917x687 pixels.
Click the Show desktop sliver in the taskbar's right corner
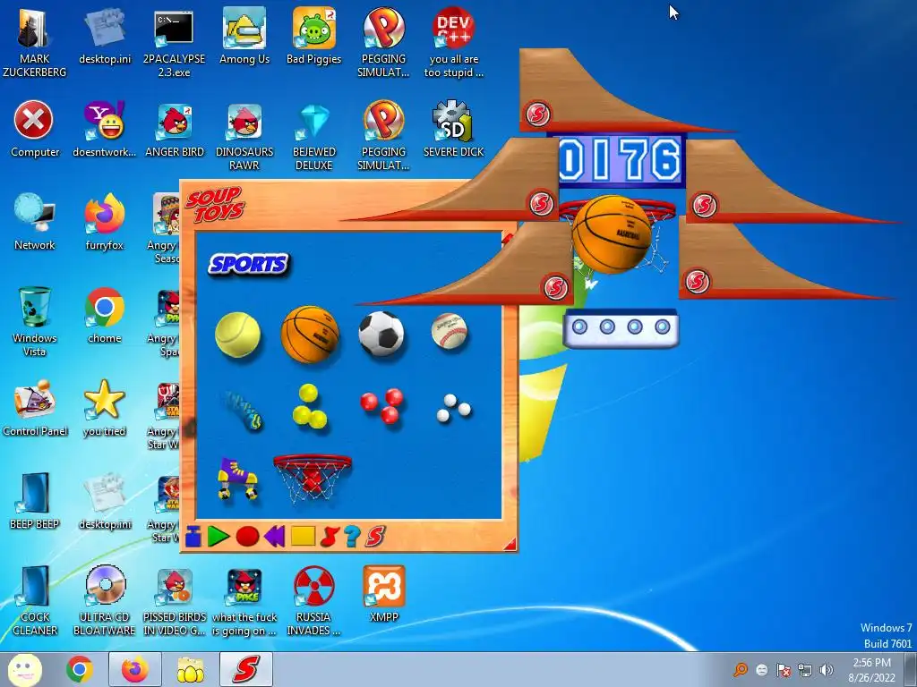coord(911,669)
